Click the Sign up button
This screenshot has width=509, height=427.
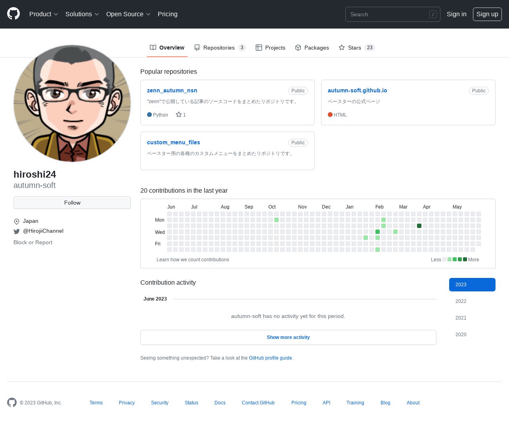[x=487, y=14]
